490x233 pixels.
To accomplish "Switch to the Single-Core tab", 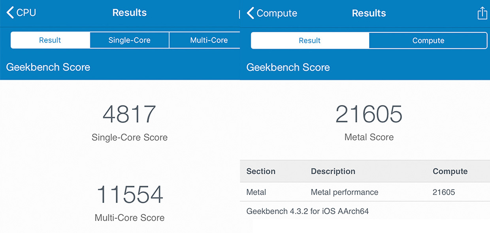I will click(x=130, y=40).
